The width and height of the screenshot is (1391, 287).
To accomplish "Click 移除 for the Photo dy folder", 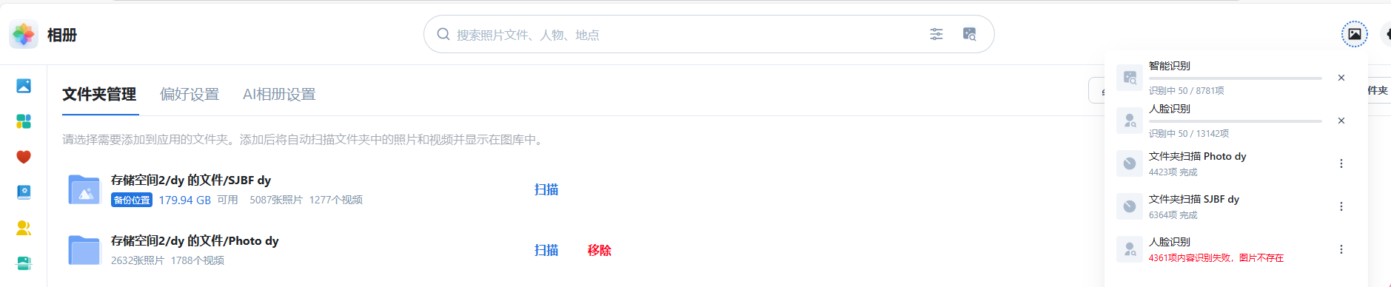I will tap(600, 250).
